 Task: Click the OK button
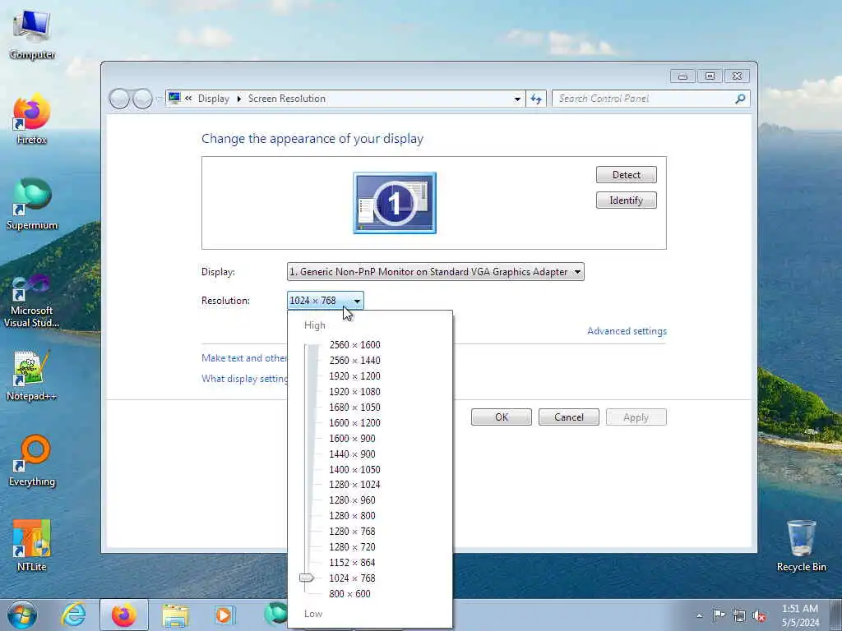tap(502, 417)
